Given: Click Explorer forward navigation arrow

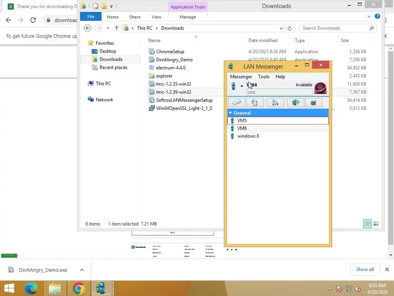Looking at the screenshot, I should point(98,28).
